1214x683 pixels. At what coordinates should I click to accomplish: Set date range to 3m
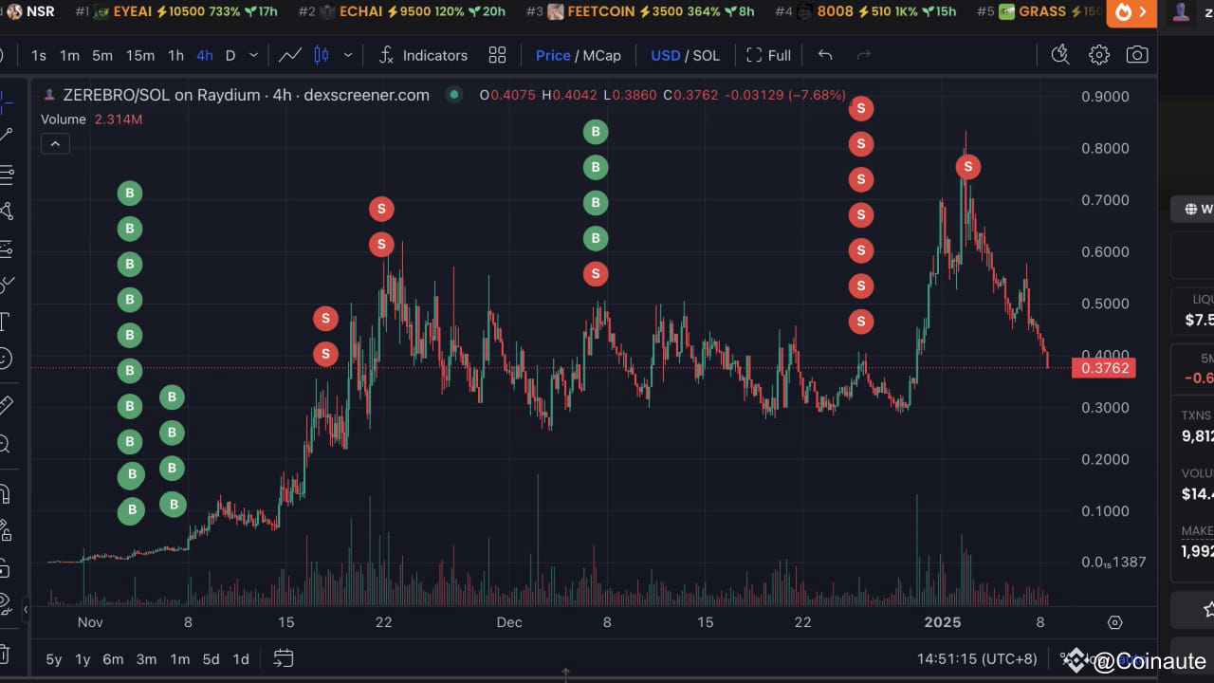146,658
